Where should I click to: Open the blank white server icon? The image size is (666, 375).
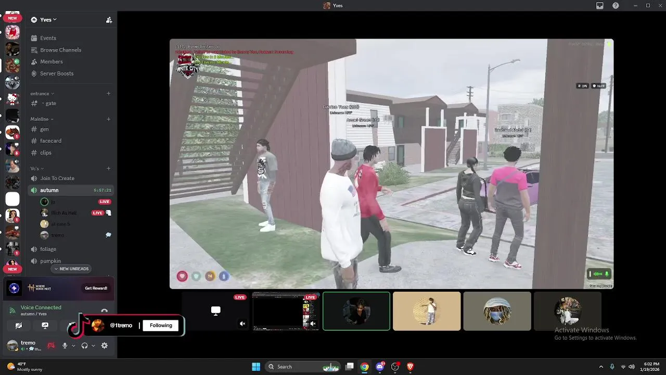tap(12, 198)
